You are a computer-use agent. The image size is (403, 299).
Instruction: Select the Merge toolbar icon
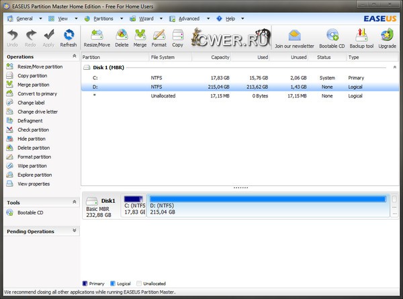coord(140,37)
